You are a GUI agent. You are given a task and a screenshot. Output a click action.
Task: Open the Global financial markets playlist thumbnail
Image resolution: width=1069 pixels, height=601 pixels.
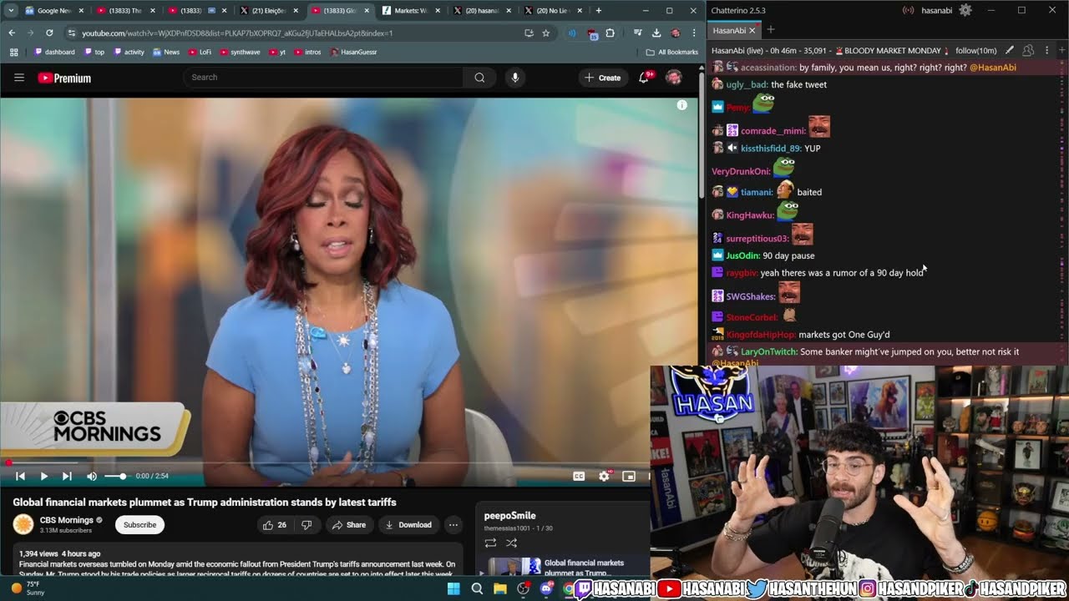[x=514, y=567]
